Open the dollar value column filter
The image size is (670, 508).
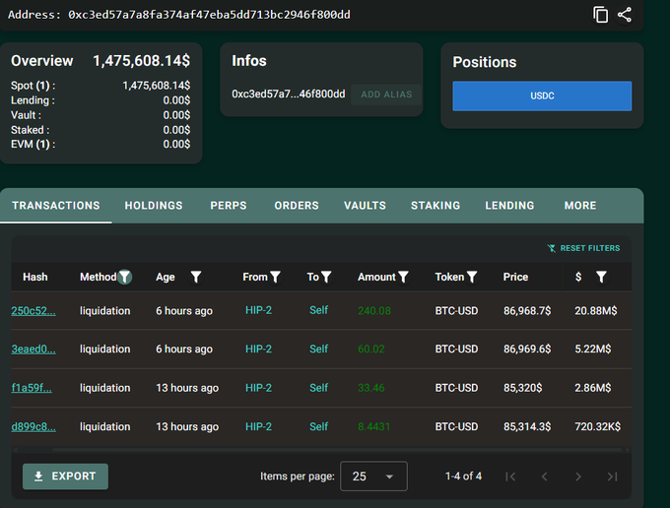click(x=601, y=277)
